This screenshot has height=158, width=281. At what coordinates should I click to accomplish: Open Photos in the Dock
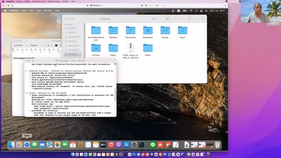pyautogui.click(x=58, y=145)
